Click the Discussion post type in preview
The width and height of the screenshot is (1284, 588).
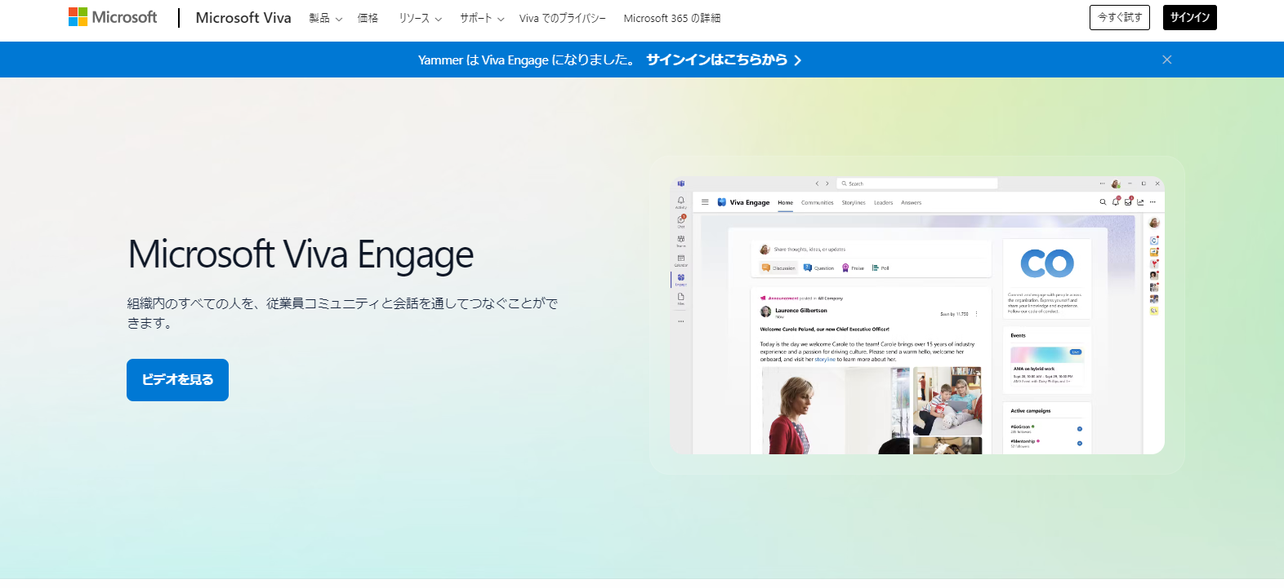coord(778,267)
